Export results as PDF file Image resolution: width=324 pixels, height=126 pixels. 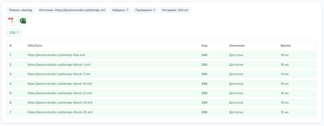coord(11,21)
